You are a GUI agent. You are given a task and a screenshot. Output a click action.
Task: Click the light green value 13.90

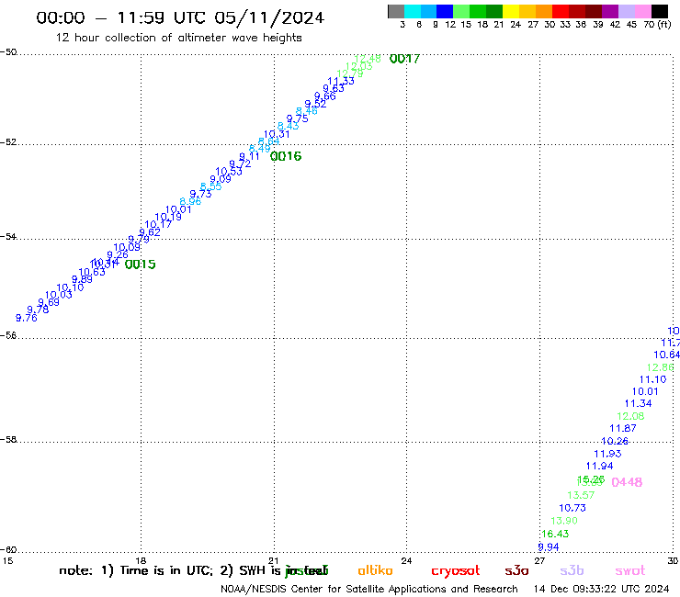pos(564,521)
